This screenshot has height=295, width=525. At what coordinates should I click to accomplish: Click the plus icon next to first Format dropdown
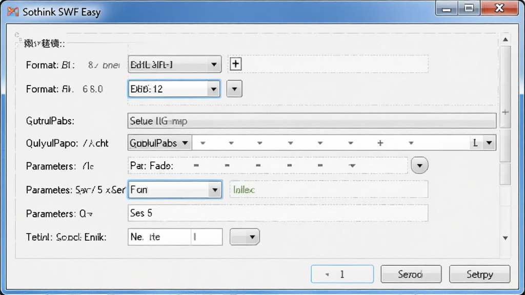(235, 64)
